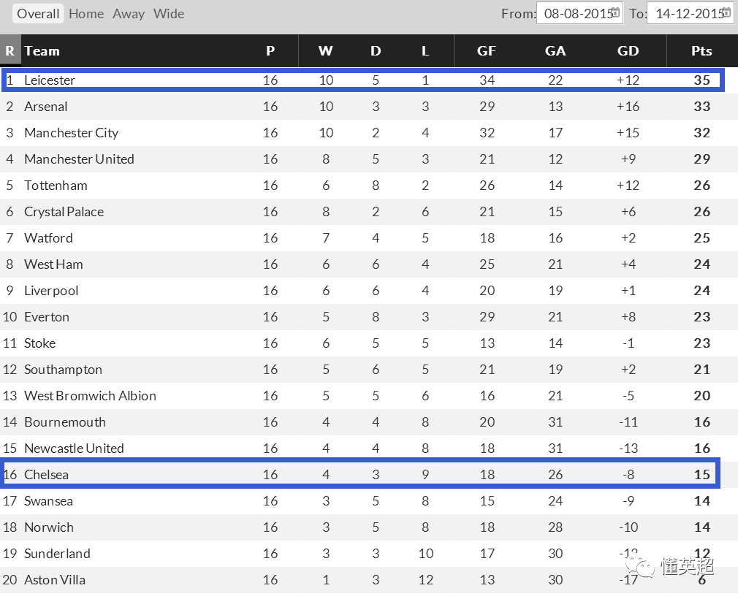The image size is (738, 599).
Task: Switch to the Away tab
Action: coord(129,14)
